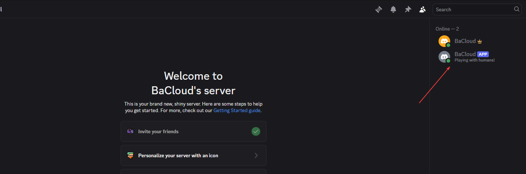The image size is (526, 174).
Task: Click the Playing with humans! status text
Action: pyautogui.click(x=474, y=60)
